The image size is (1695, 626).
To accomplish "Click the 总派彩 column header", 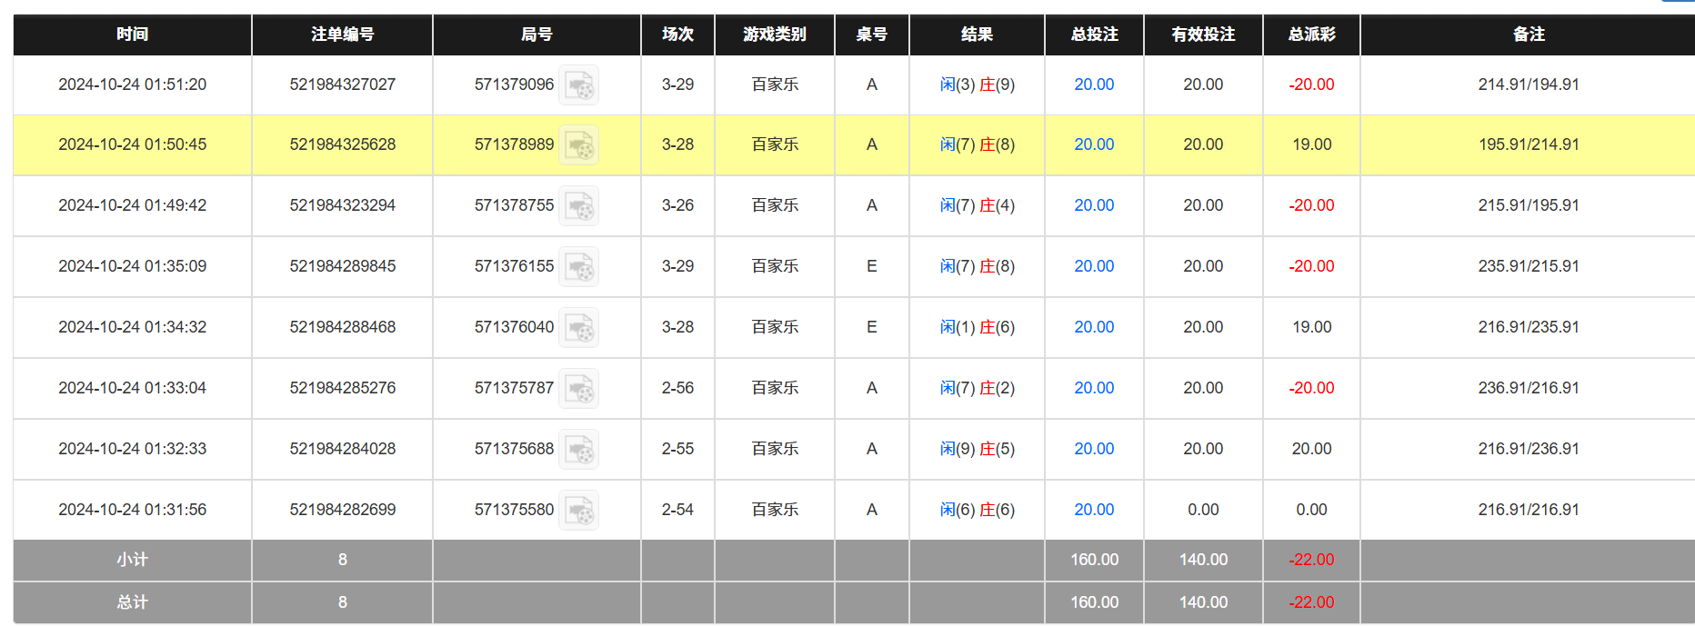I will [1311, 35].
